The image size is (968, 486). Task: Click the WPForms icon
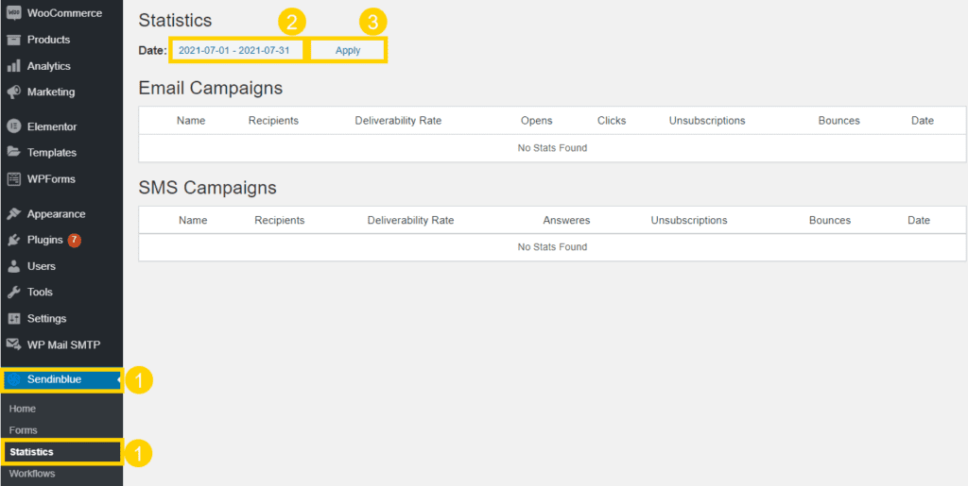click(13, 179)
